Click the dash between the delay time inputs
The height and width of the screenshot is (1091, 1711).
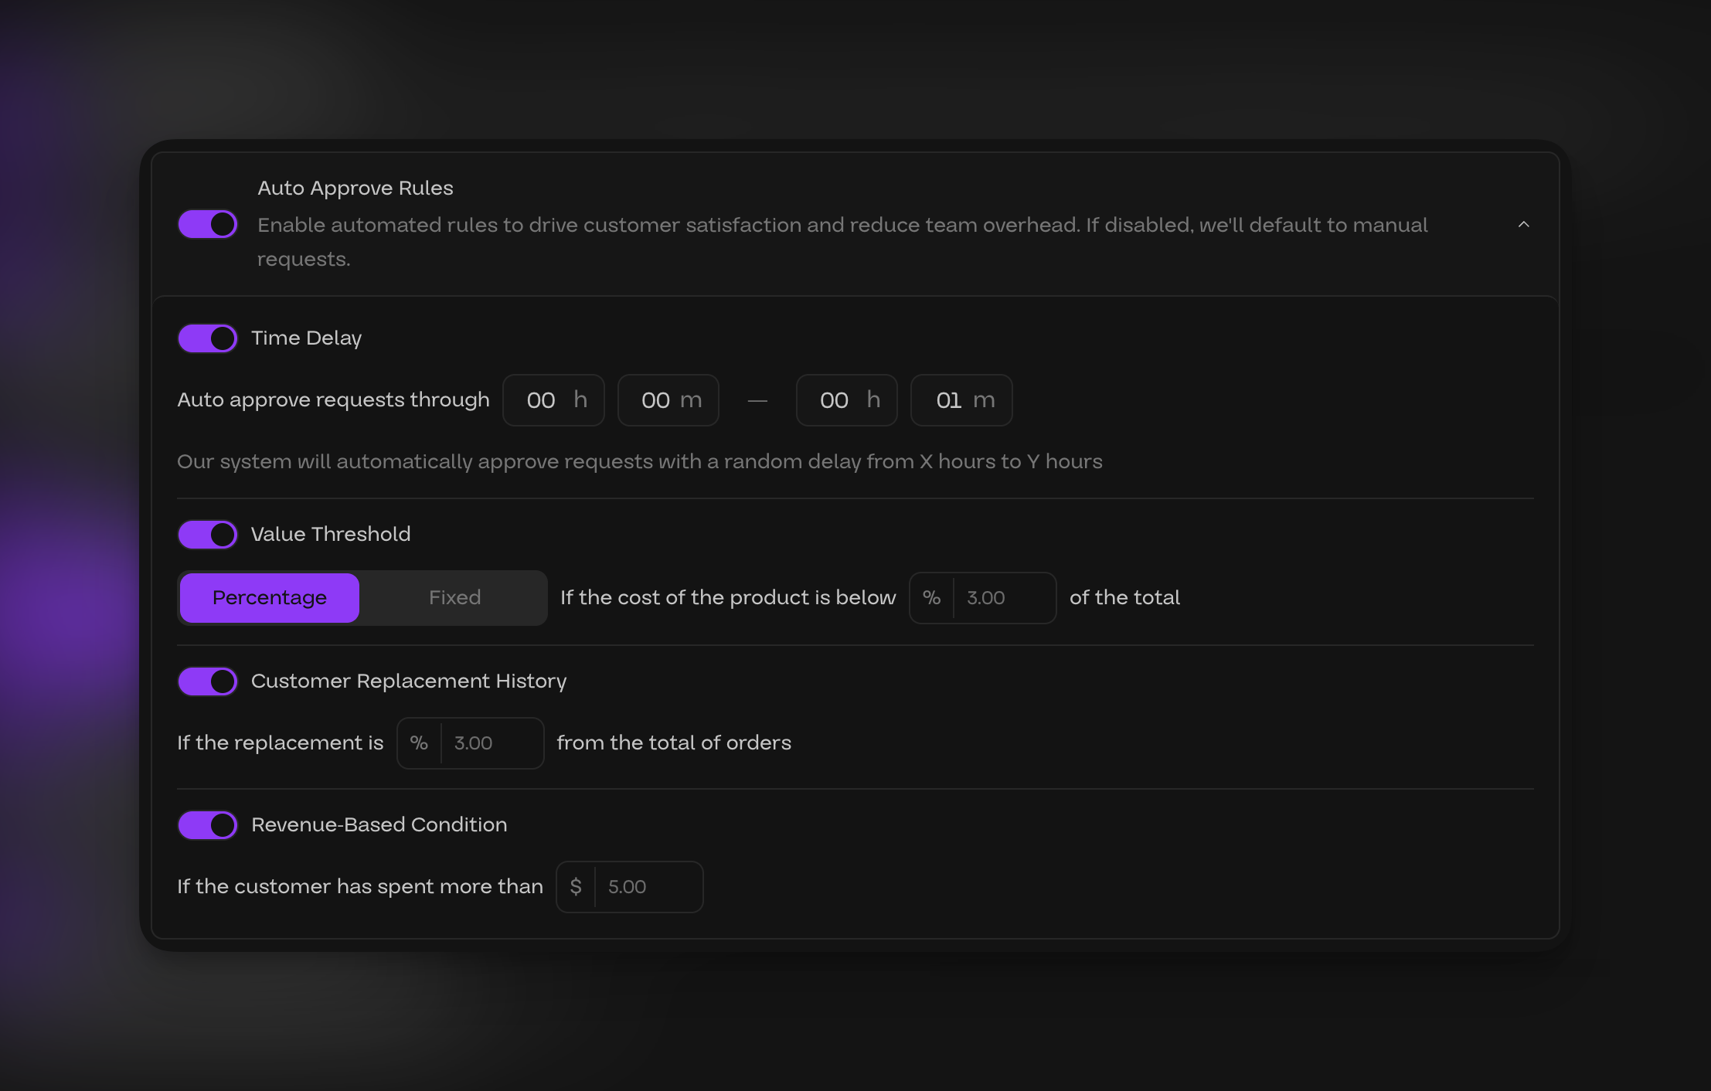[x=757, y=400]
